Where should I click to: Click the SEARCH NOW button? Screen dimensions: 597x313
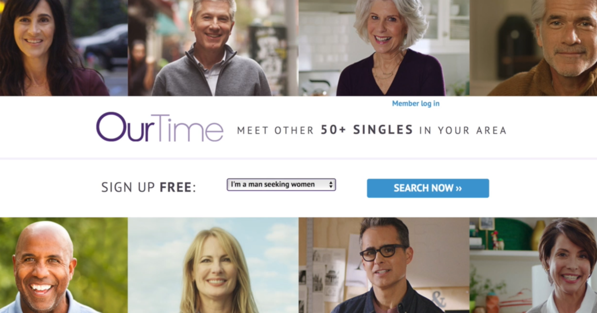click(x=428, y=188)
